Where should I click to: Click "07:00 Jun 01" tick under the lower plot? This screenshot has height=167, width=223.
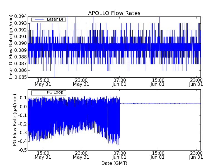click(x=119, y=155)
